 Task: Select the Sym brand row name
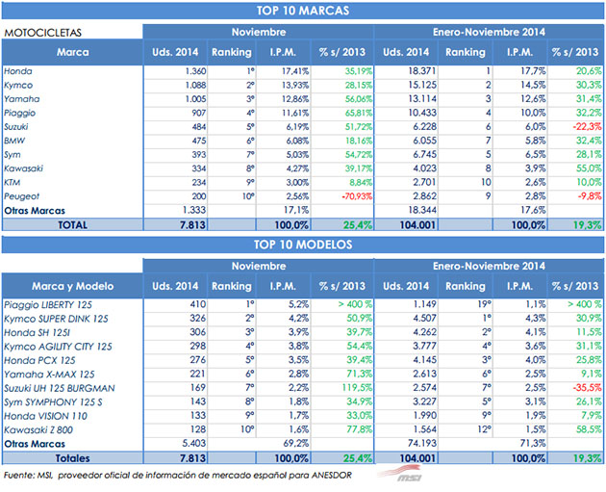tap(13, 155)
